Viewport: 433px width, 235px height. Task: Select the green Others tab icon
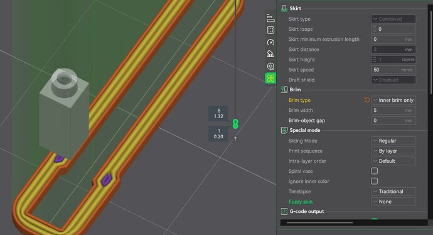[x=270, y=79]
